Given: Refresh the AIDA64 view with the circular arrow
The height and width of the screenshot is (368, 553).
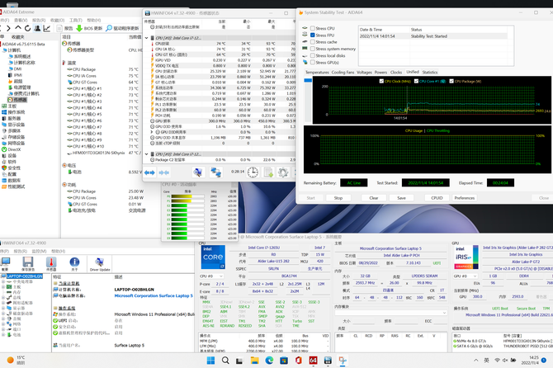Looking at the screenshot, I should (x=27, y=28).
